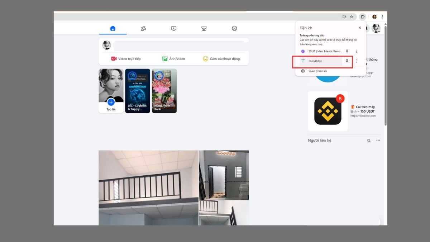
Task: Click the Cài trên máy tính = 150 USDT ad
Action: click(x=363, y=109)
